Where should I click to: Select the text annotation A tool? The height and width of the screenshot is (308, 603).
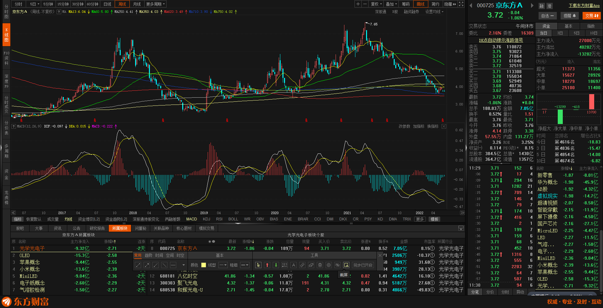click(x=293, y=265)
